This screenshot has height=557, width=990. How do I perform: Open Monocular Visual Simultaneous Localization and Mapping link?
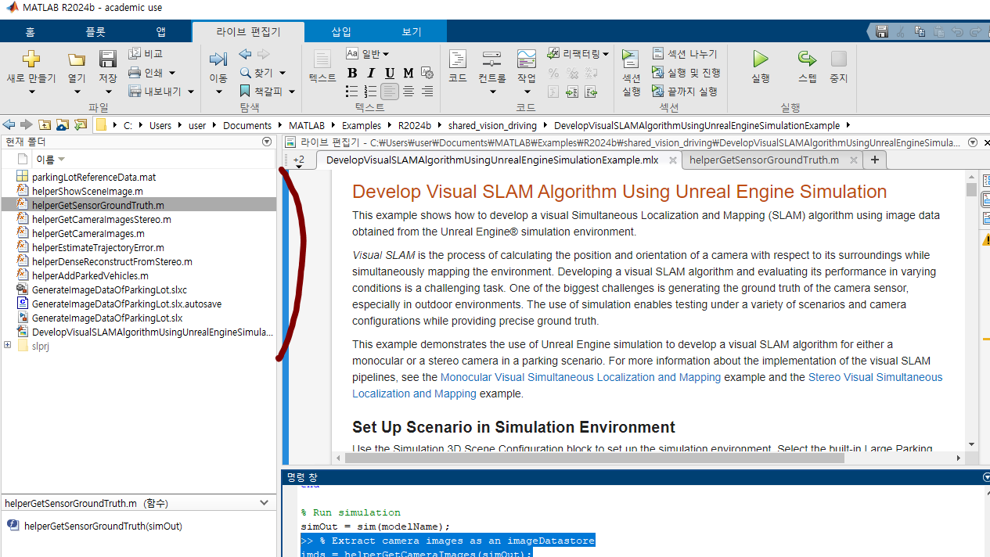[x=581, y=377]
